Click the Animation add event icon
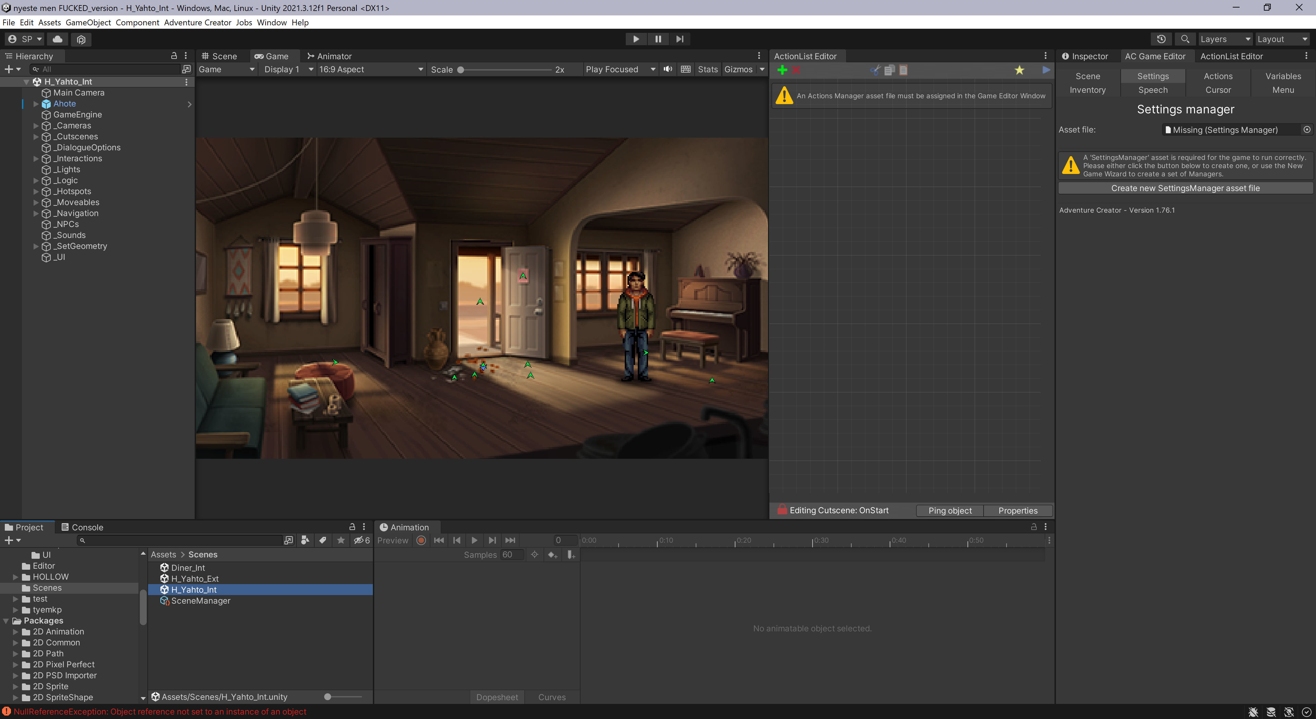Viewport: 1316px width, 719px height. click(571, 555)
